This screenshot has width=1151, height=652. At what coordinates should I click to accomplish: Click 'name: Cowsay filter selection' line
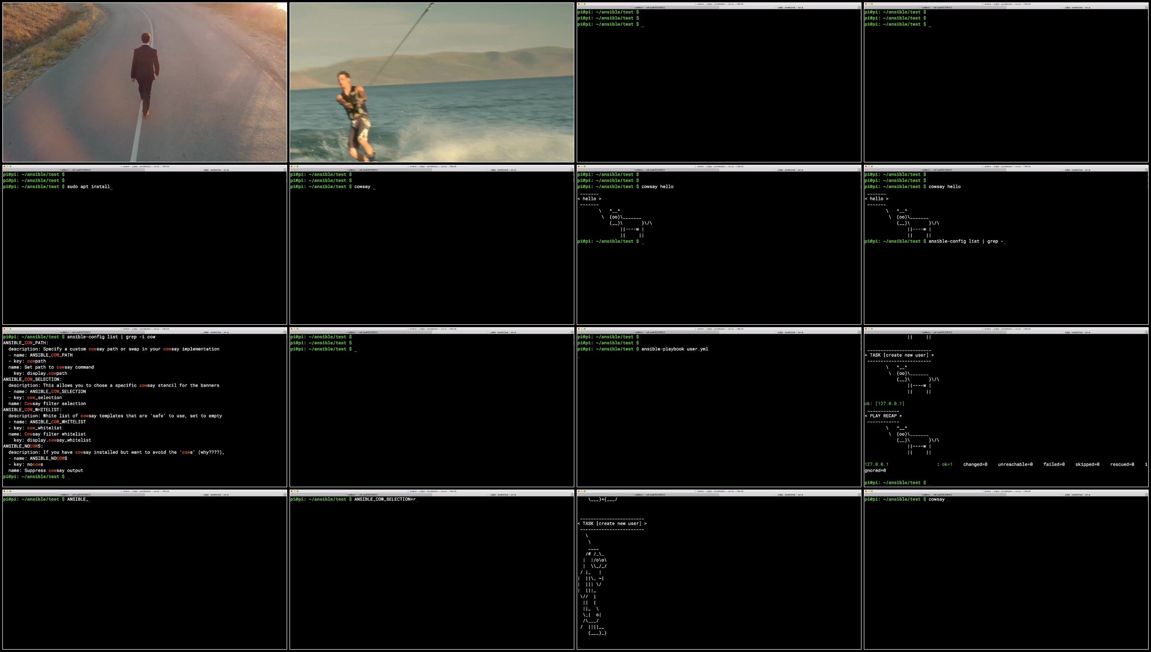tap(47, 404)
